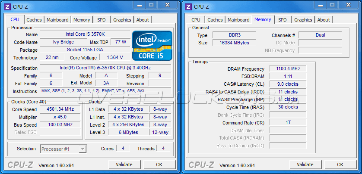362x174 pixels.
Task: Click OK button in right Memory window
Action: pyautogui.click(x=340, y=165)
